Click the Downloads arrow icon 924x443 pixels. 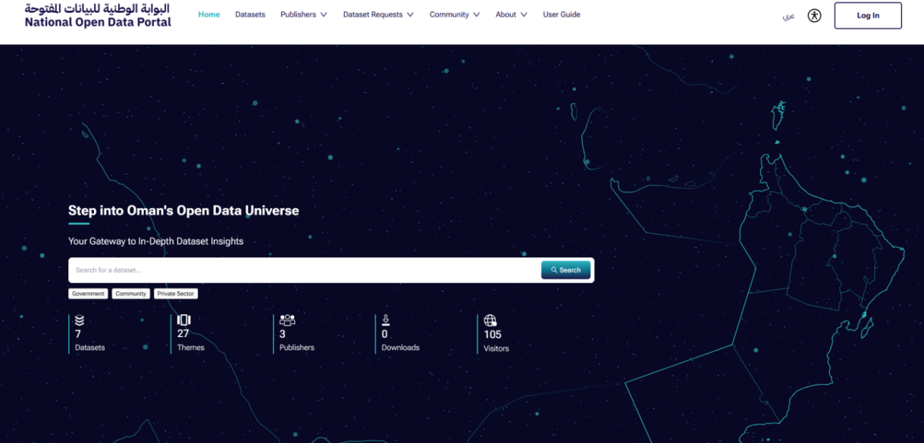click(x=386, y=320)
